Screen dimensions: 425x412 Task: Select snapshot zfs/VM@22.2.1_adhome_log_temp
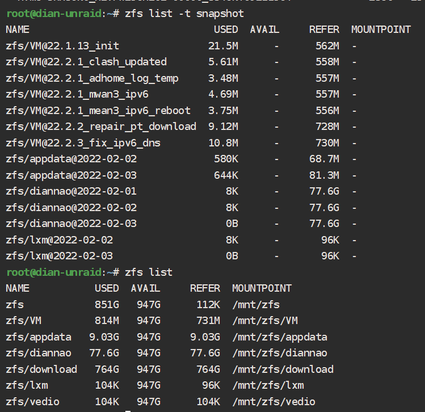(x=92, y=78)
